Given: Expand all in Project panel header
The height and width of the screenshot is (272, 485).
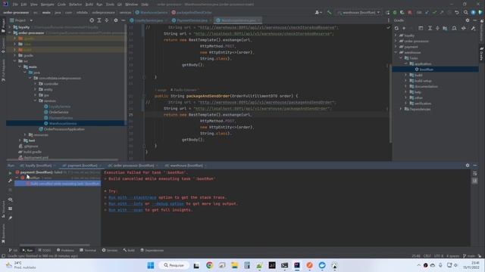Looking at the screenshot, I should pyautogui.click(x=99, y=20).
